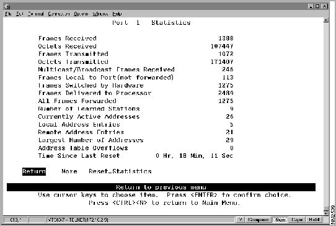Click the scrollbar up arrow
This screenshot has height=226, width=336.
pyautogui.click(x=326, y=20)
